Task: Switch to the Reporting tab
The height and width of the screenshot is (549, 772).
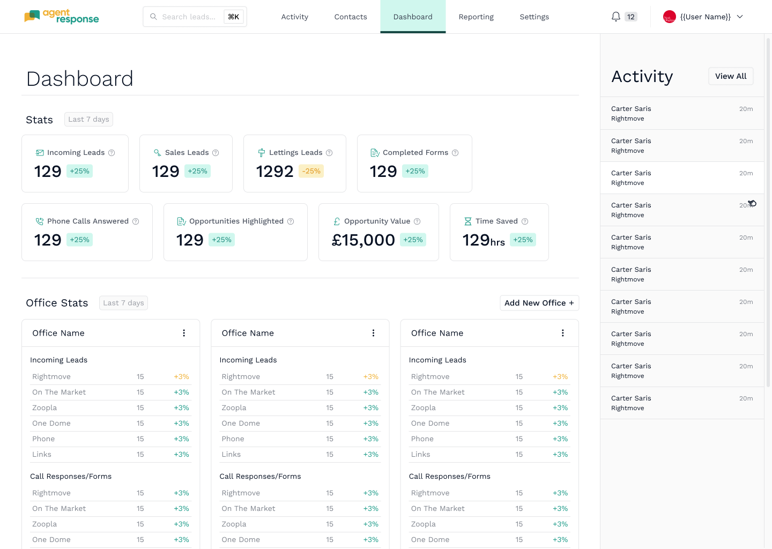Action: [476, 17]
